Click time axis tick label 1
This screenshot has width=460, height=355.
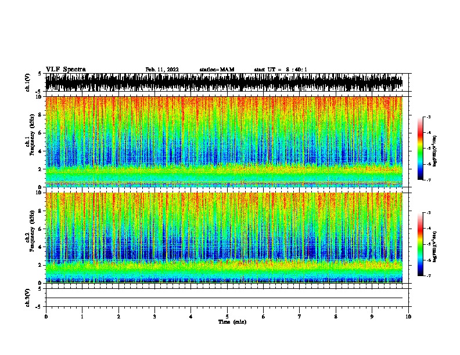click(82, 317)
